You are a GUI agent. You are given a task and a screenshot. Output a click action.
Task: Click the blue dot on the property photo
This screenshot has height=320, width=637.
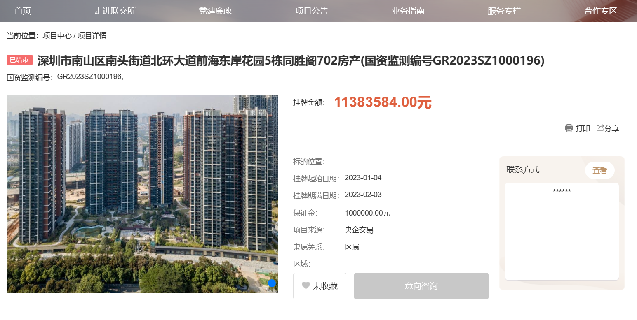[x=272, y=283]
